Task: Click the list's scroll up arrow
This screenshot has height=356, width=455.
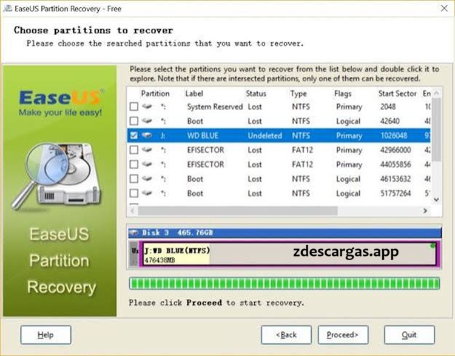Action: (x=436, y=93)
